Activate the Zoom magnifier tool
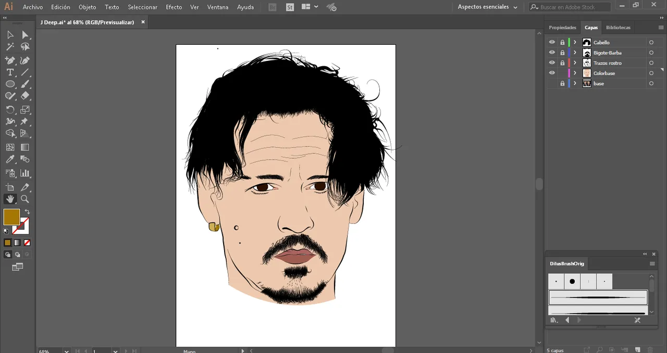The width and height of the screenshot is (667, 353). pyautogui.click(x=25, y=199)
